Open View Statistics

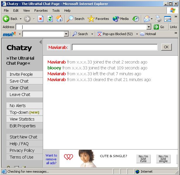[x=25, y=119]
